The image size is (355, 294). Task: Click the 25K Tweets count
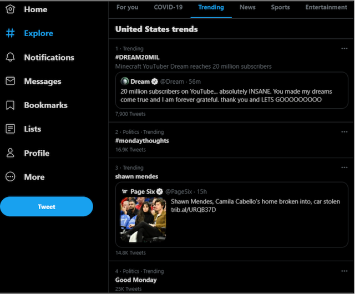[x=128, y=289]
